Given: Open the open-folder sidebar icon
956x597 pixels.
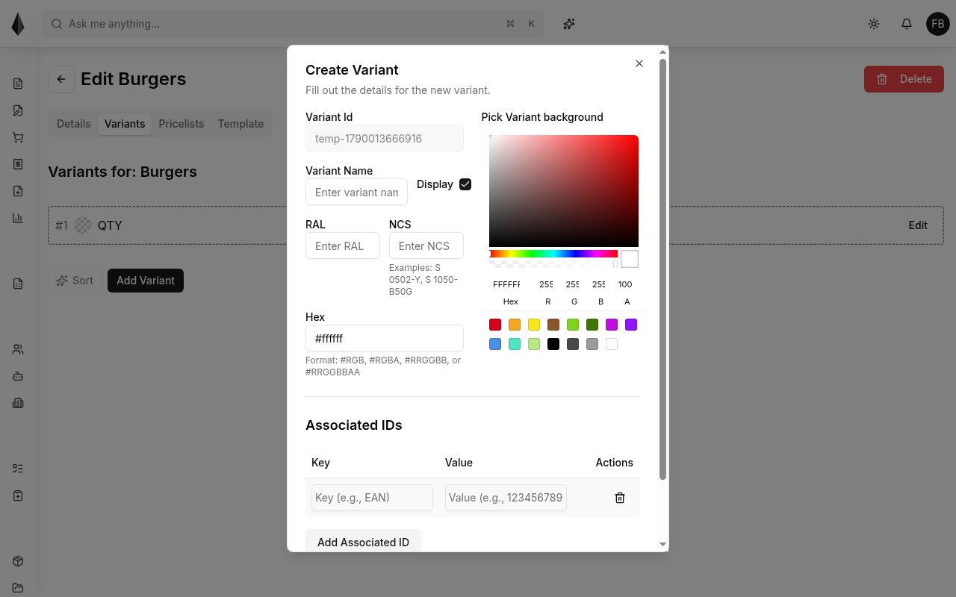Looking at the screenshot, I should (18, 587).
